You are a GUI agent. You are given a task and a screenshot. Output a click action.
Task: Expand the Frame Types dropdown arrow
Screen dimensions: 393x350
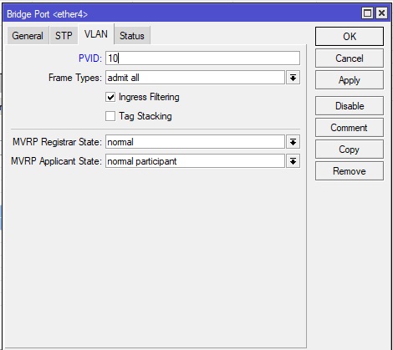[293, 78]
